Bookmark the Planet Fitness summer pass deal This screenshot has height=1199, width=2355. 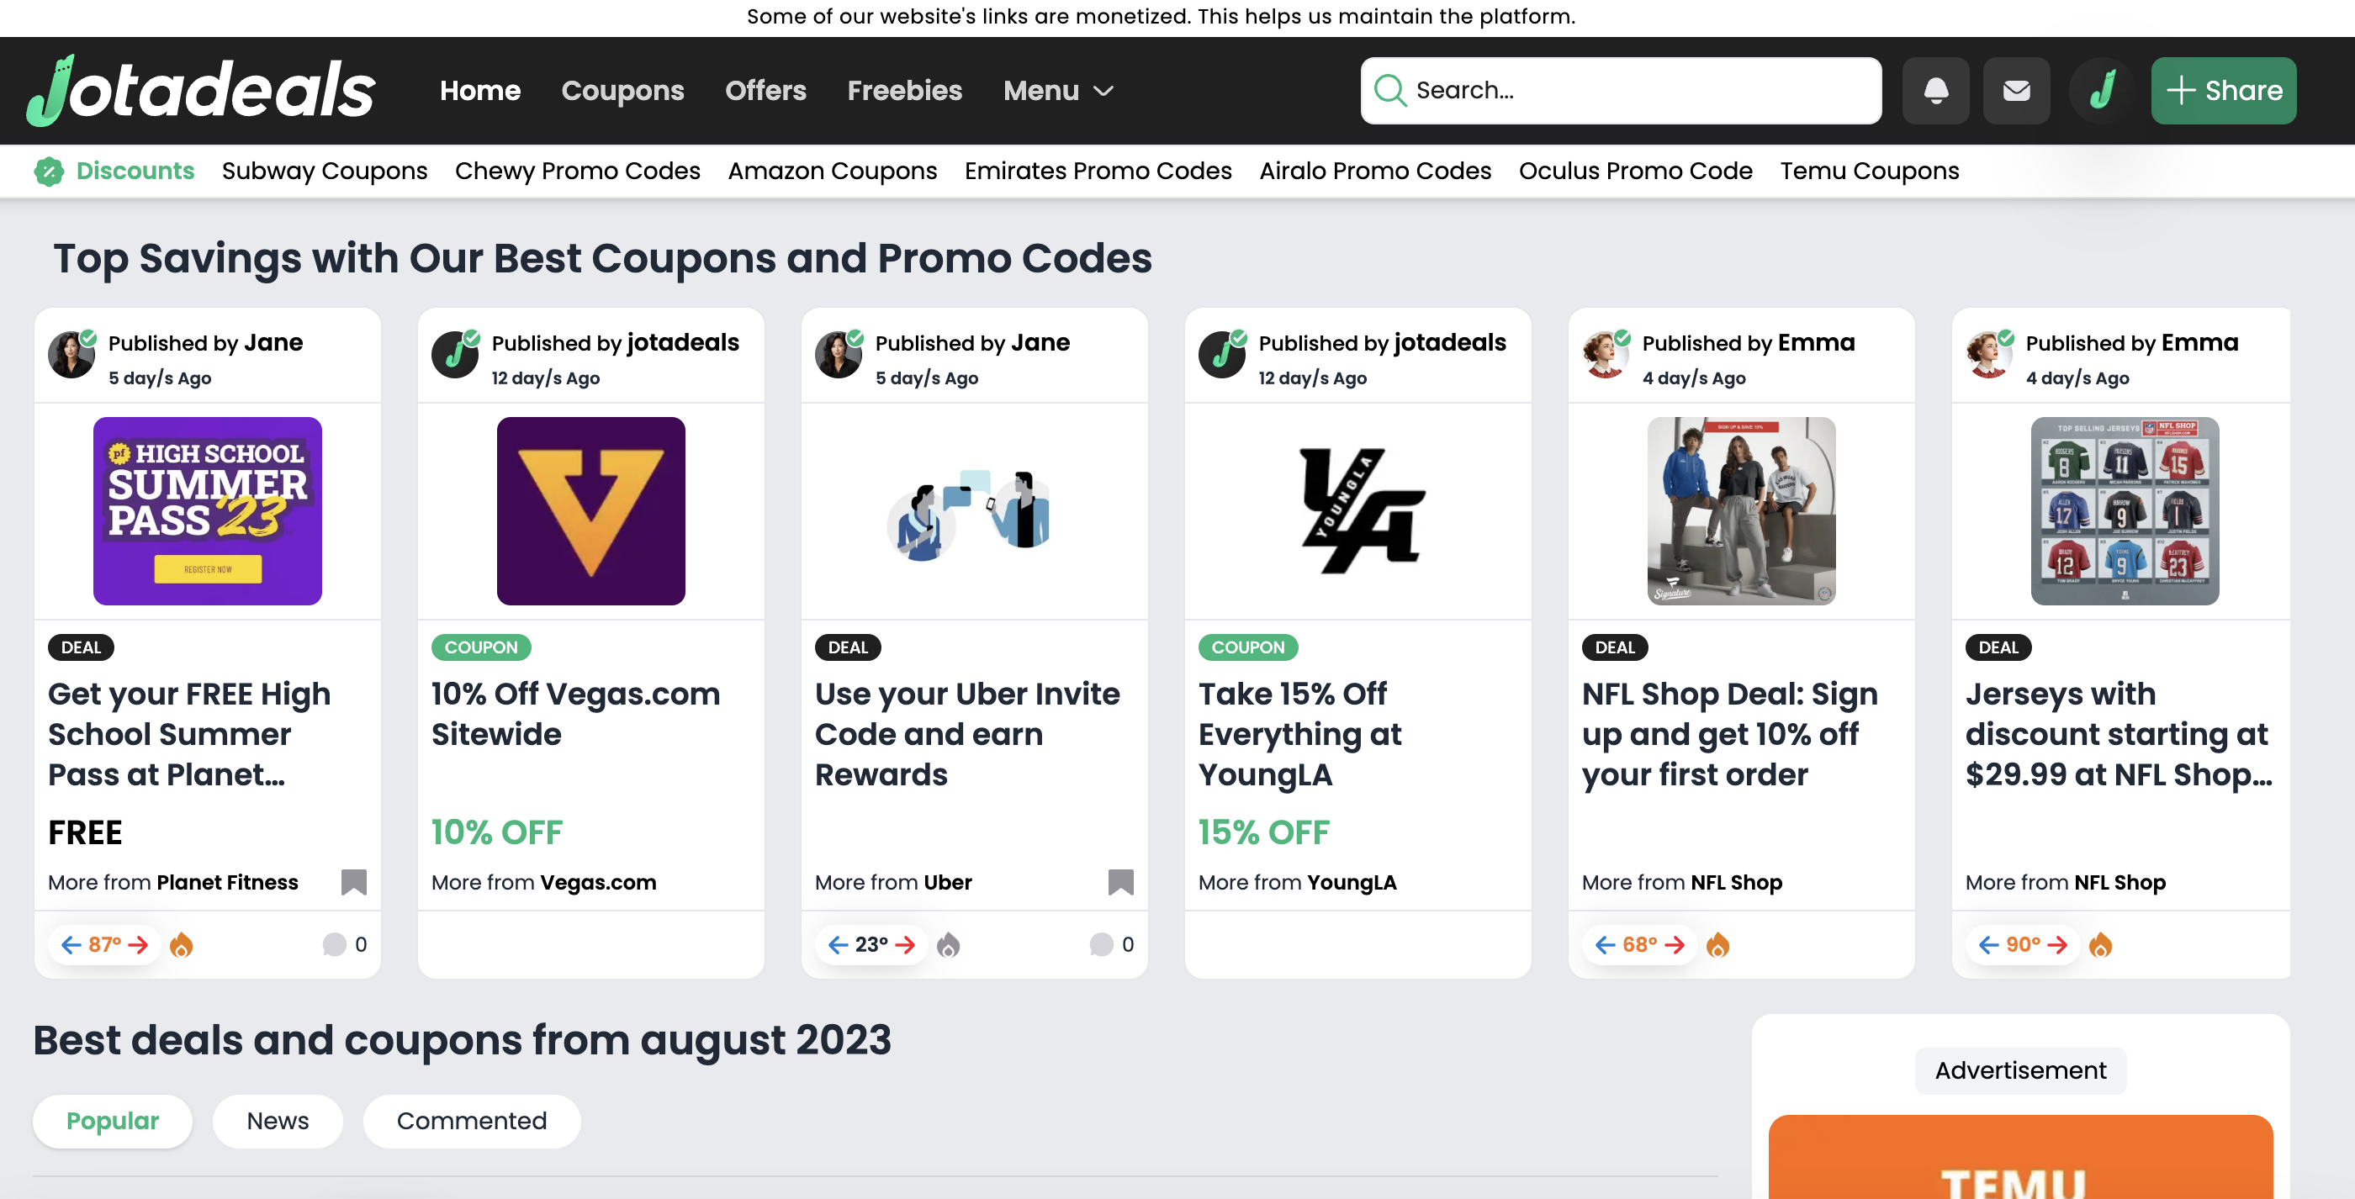point(354,882)
